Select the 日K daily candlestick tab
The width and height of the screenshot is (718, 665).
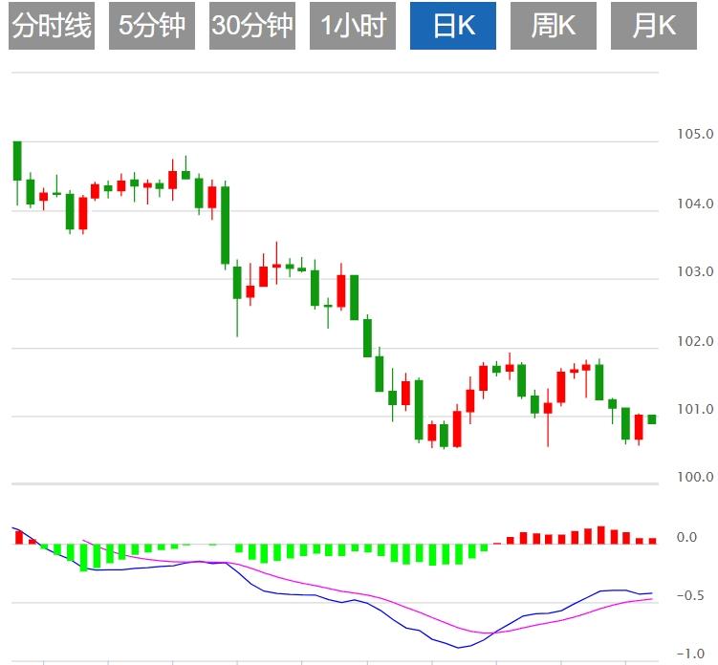pyautogui.click(x=453, y=26)
